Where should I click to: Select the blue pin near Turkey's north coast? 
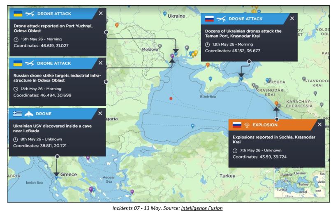[x=192, y=126]
